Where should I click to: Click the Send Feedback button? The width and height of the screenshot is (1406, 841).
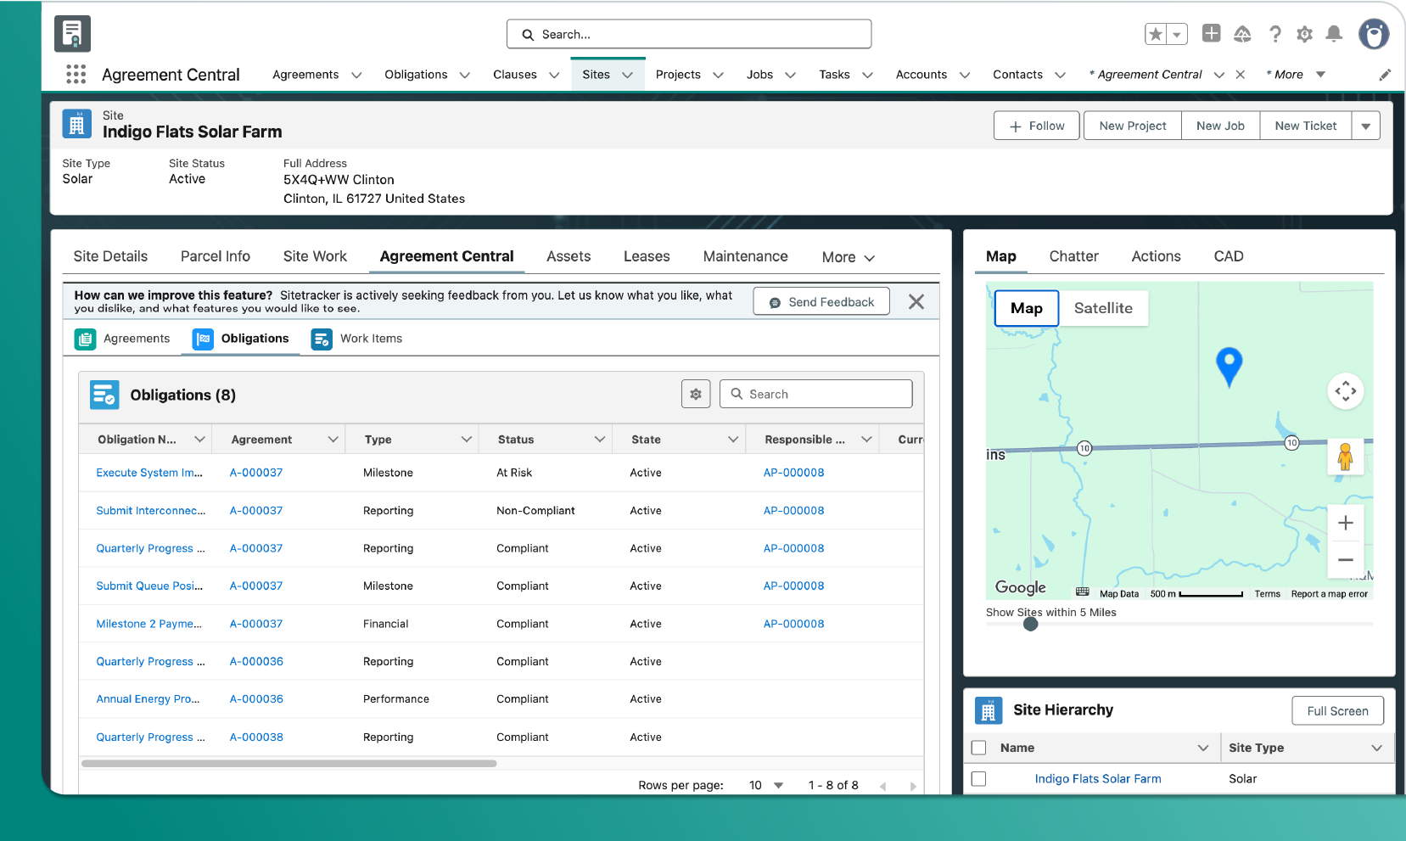(821, 302)
